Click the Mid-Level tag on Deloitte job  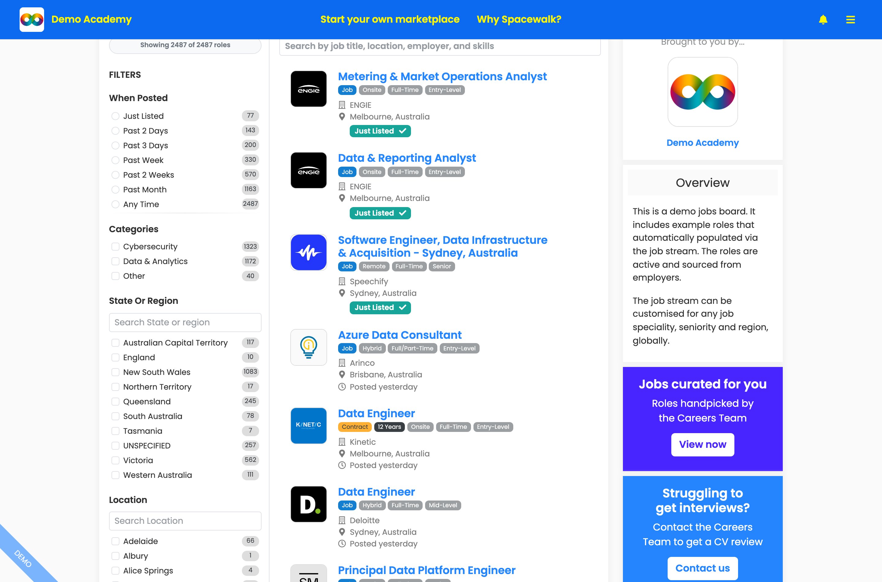tap(443, 505)
